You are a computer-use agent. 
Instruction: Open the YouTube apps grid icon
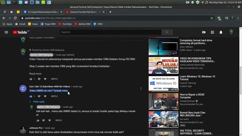coord(213,32)
